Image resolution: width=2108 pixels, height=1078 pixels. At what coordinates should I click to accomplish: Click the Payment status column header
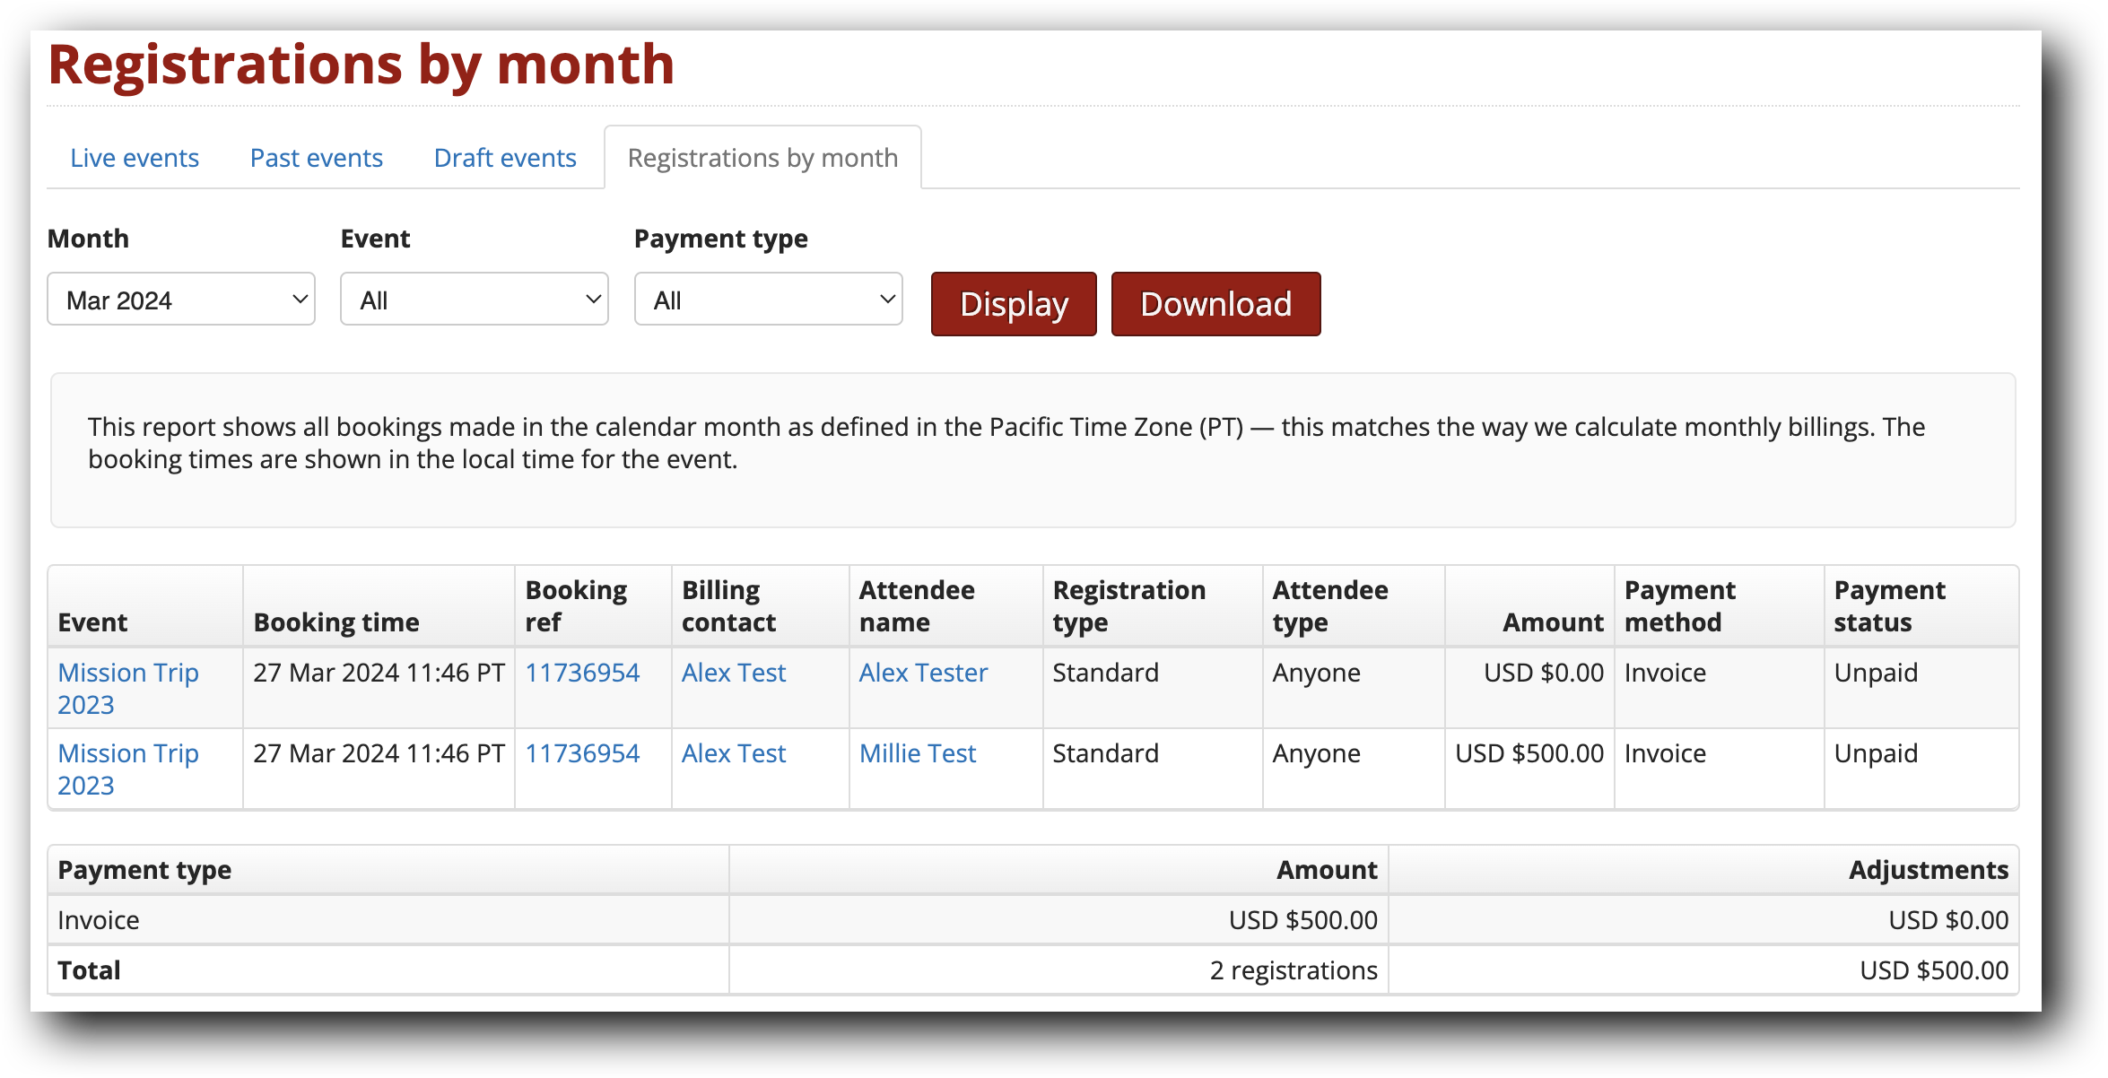tap(1889, 605)
